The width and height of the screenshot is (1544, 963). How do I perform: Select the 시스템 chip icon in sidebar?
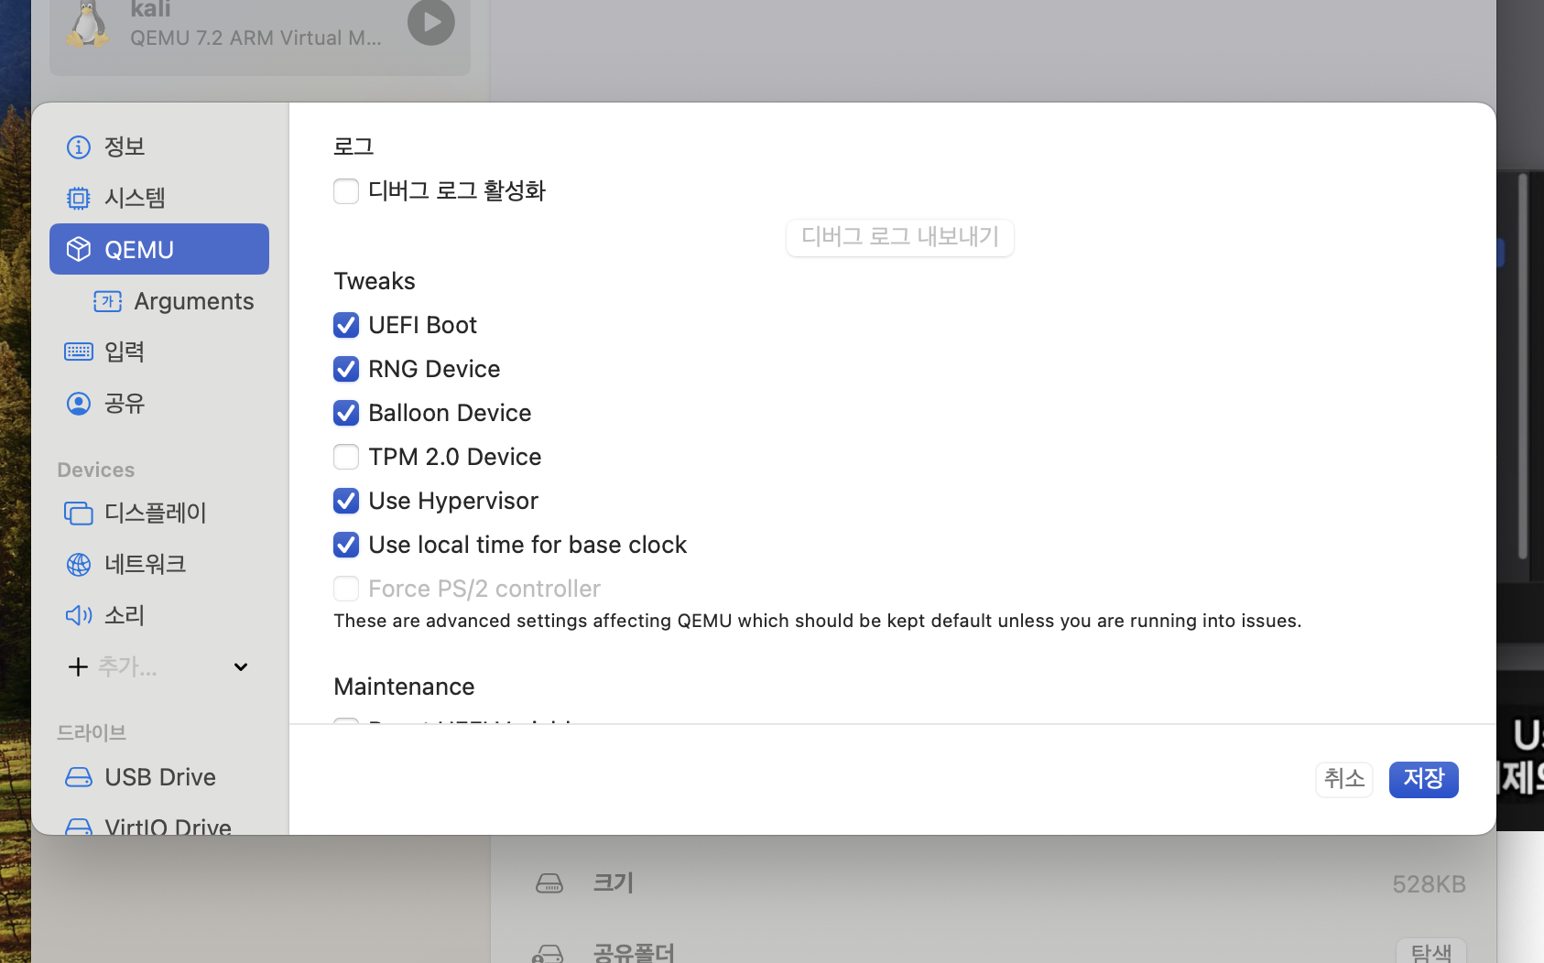coord(79,198)
